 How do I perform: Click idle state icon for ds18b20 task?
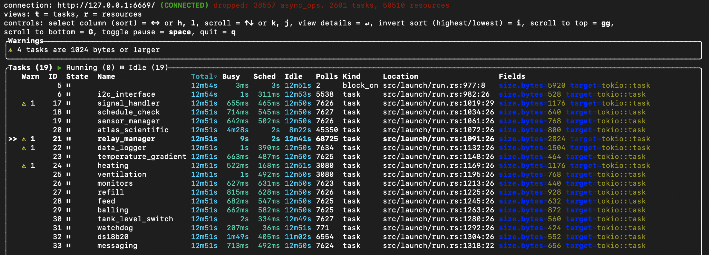68,237
